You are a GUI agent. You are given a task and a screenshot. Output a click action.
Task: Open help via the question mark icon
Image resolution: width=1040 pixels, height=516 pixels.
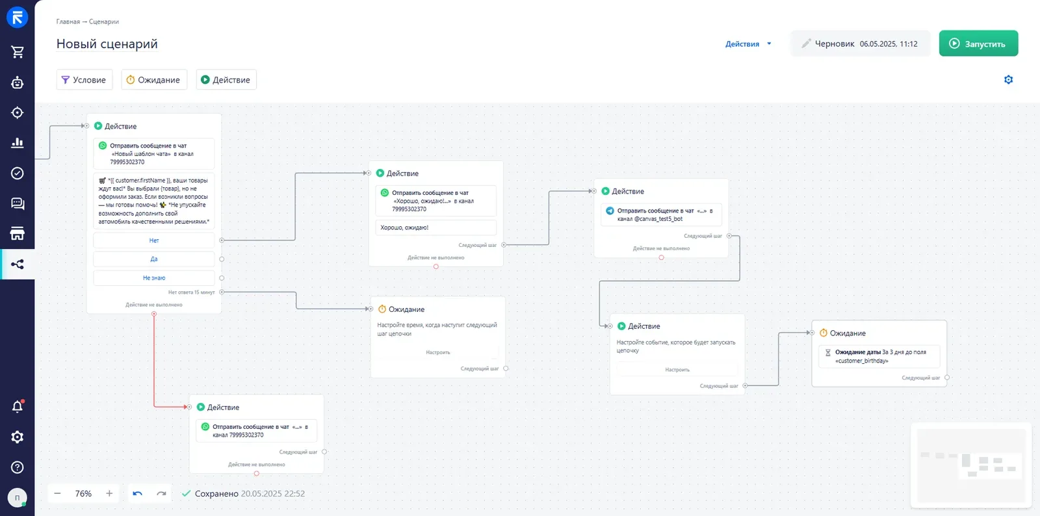(18, 467)
